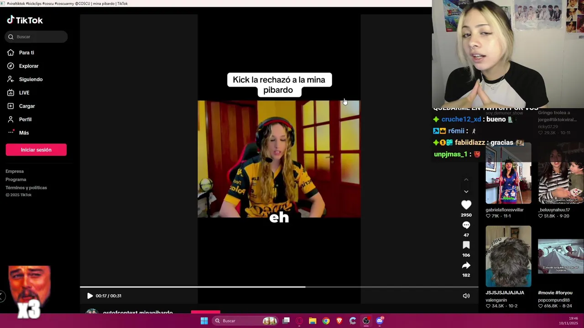Go to previous video with up chevron
This screenshot has height=328, width=584.
click(466, 179)
